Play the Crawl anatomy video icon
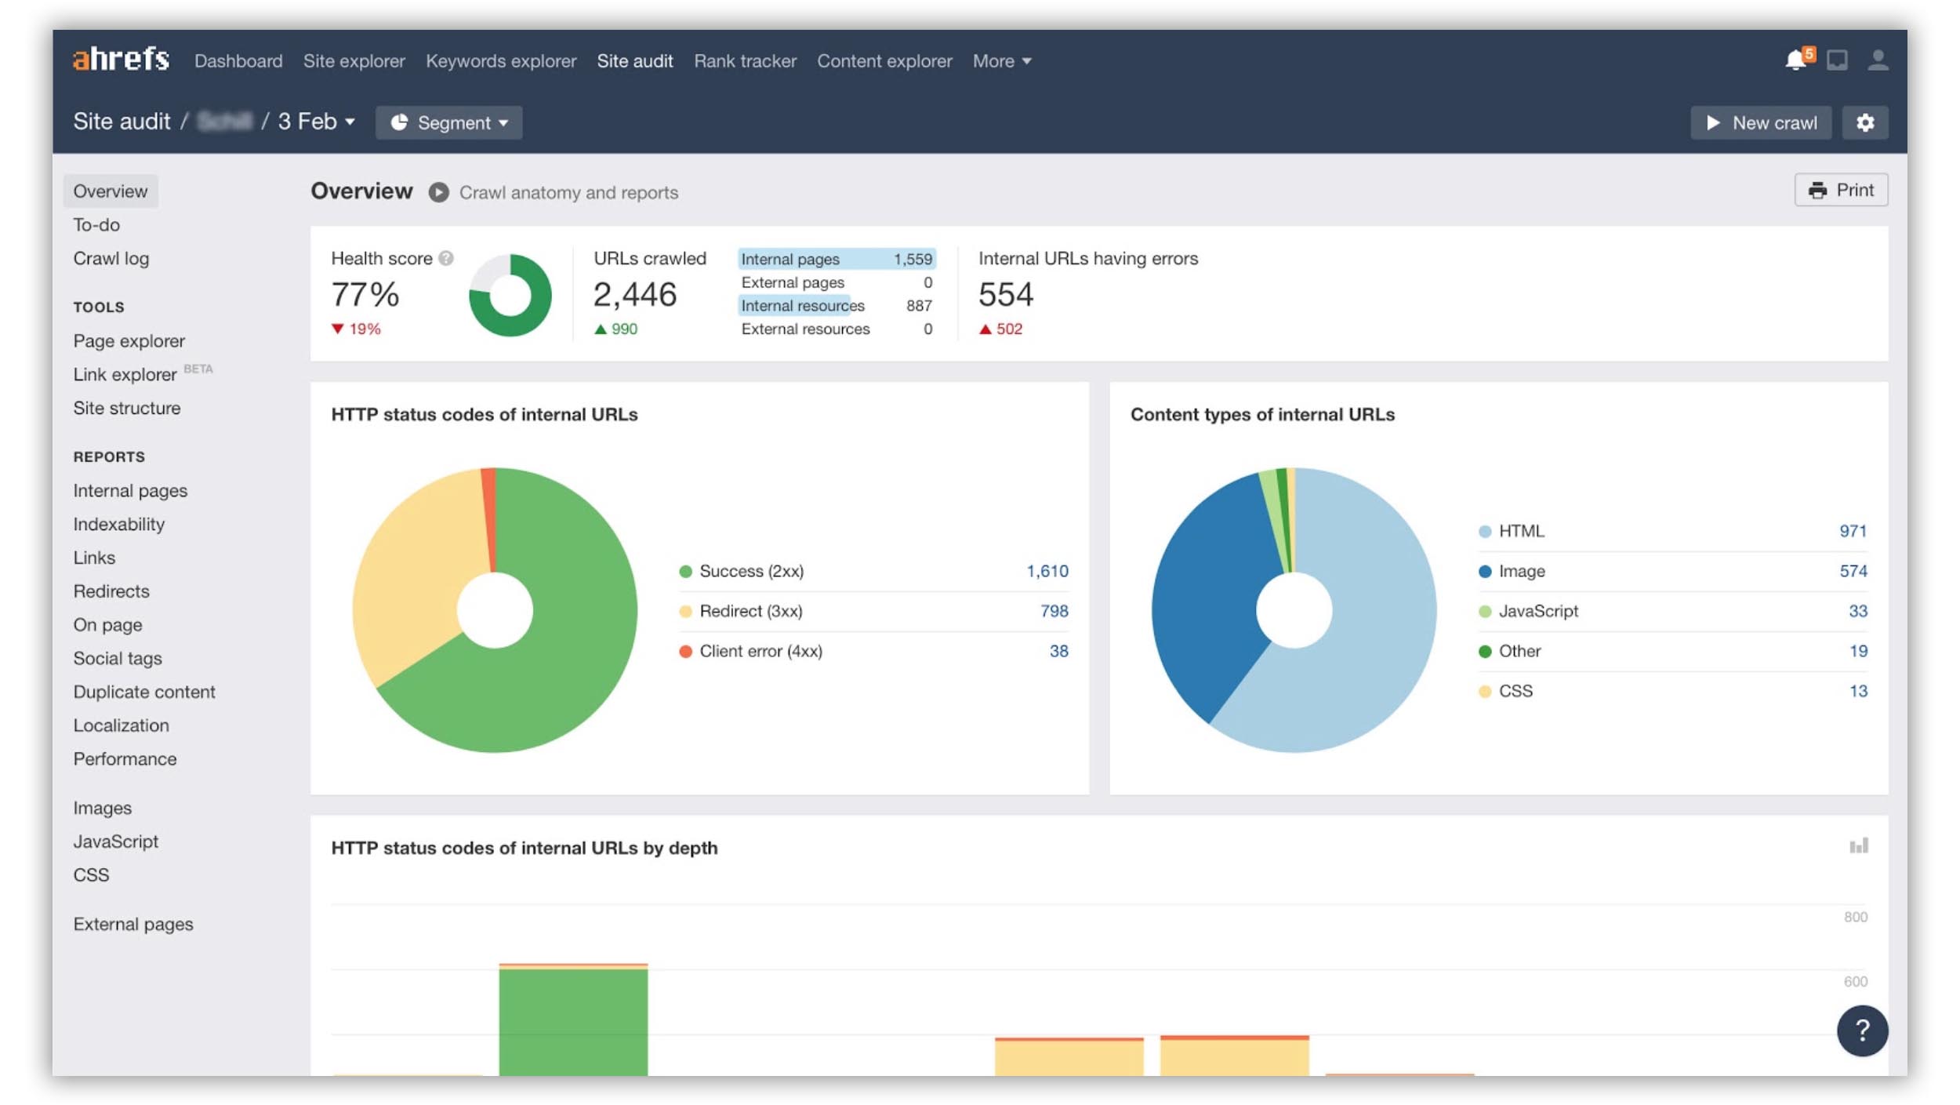Screen dimensions: 1960x1105 [x=439, y=192]
